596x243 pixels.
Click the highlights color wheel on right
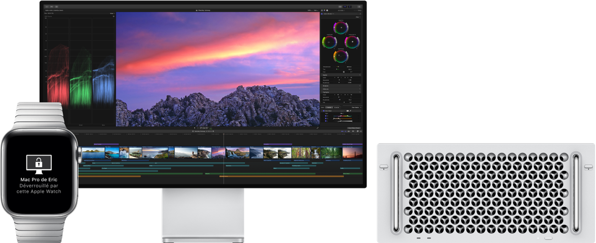(x=353, y=42)
